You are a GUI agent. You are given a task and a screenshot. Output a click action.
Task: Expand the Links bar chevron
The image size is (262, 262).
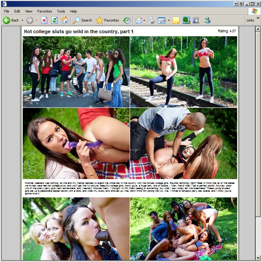pyautogui.click(x=258, y=18)
